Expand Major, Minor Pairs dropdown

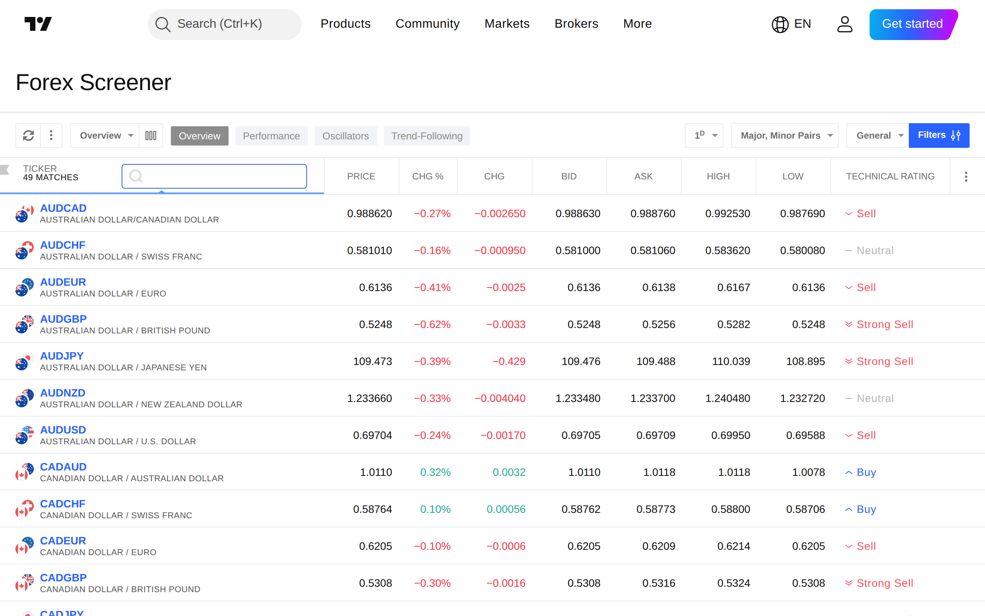click(x=784, y=135)
